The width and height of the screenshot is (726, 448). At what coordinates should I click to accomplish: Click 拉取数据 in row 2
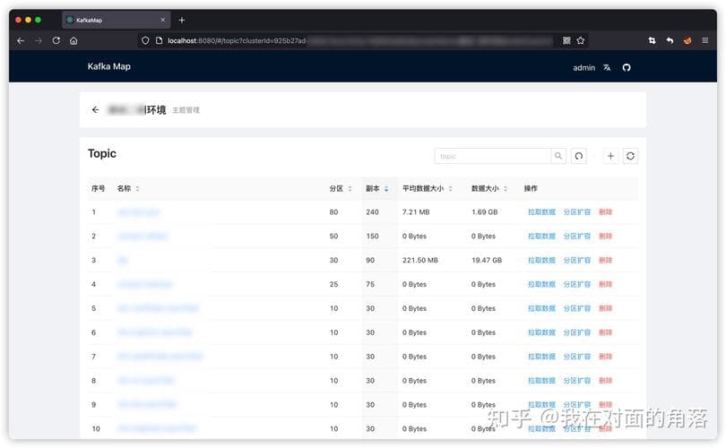[541, 236]
